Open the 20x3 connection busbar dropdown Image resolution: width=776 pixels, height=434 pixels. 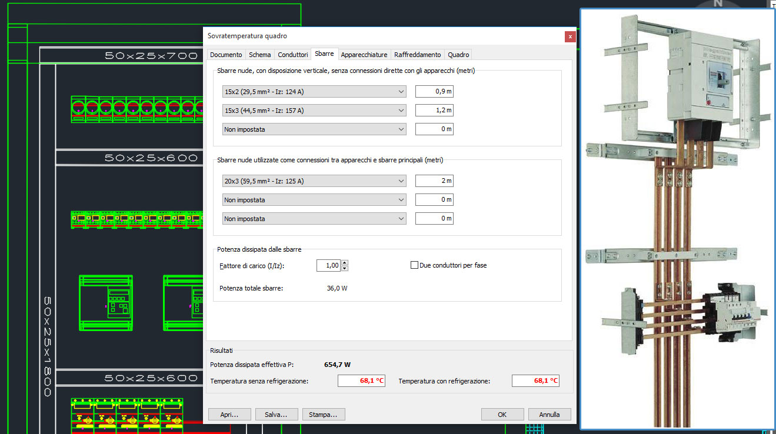314,181
